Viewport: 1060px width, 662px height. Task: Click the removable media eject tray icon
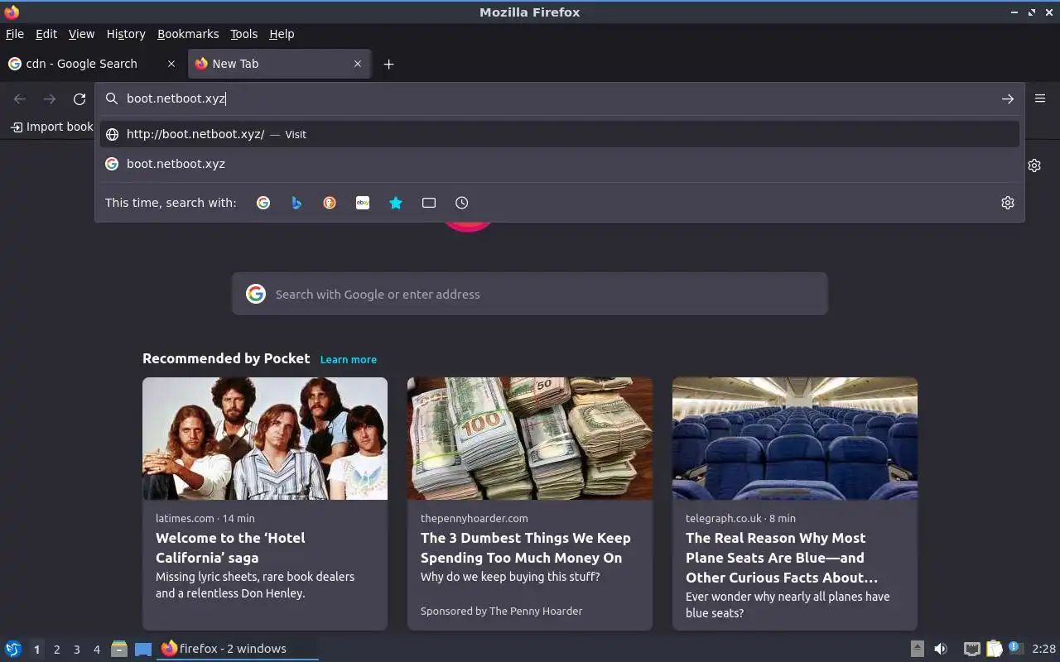(918, 649)
